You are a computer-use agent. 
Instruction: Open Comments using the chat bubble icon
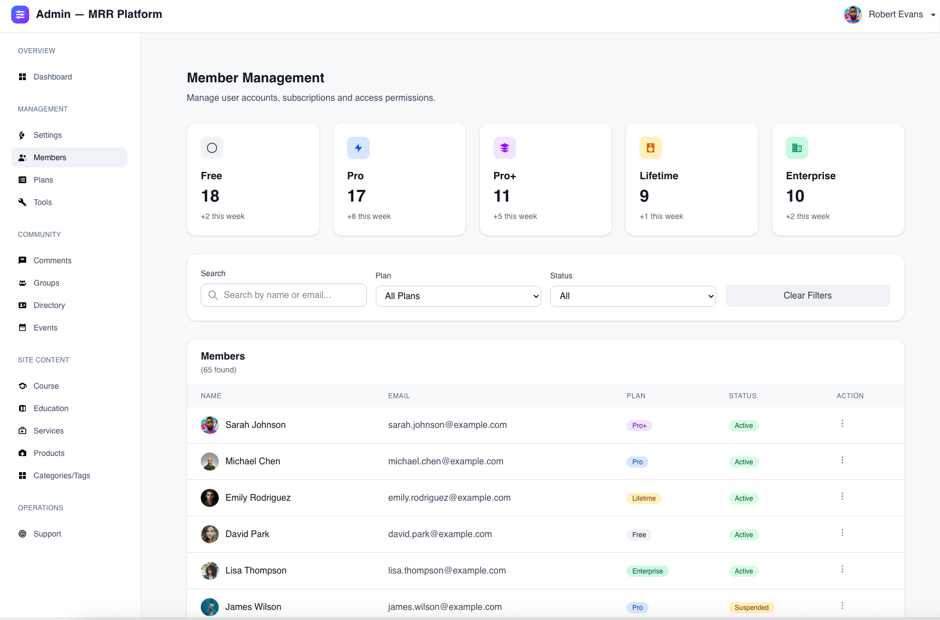tap(22, 260)
